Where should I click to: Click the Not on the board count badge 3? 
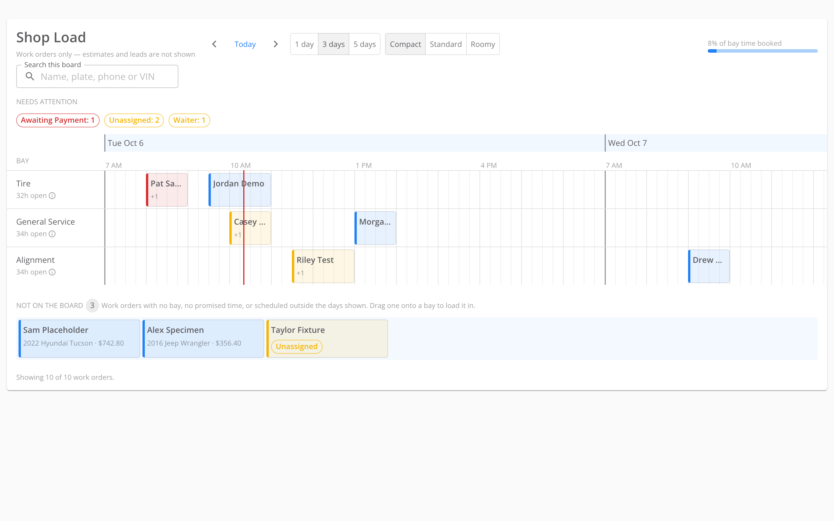coord(92,306)
